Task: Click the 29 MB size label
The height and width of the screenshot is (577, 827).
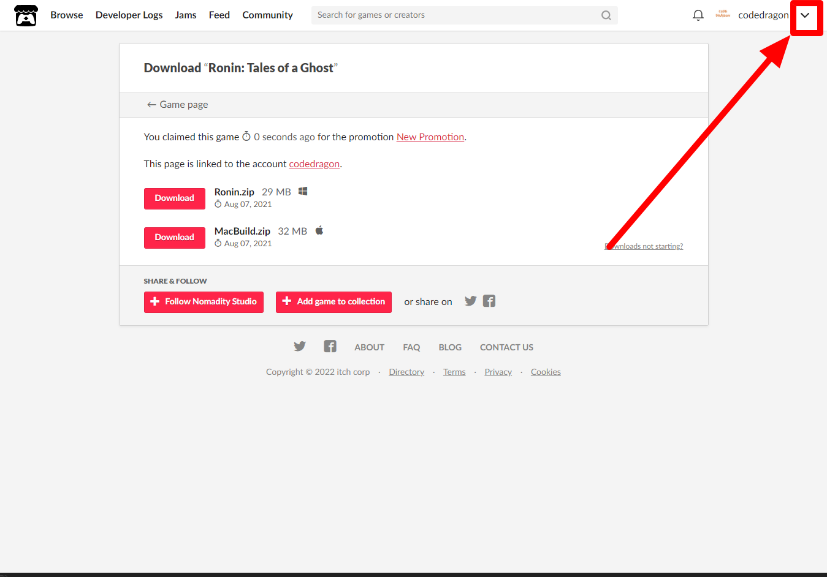Action: (276, 192)
